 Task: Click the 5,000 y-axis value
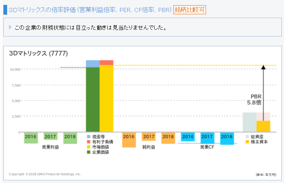click(x=16, y=101)
